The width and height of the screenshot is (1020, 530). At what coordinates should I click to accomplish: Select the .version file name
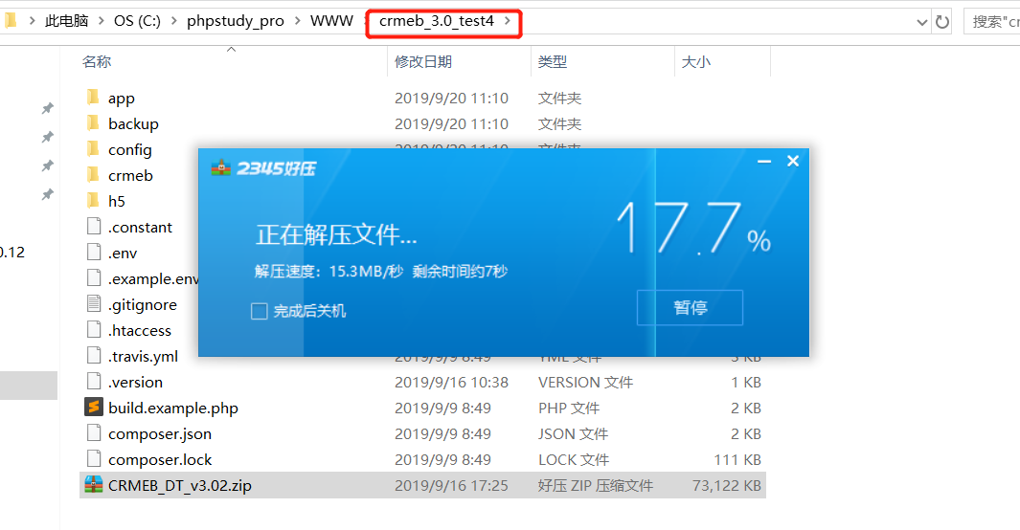point(135,382)
